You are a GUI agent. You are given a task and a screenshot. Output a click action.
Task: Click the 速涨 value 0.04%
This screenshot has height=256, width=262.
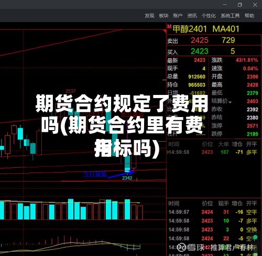[x=250, y=68]
